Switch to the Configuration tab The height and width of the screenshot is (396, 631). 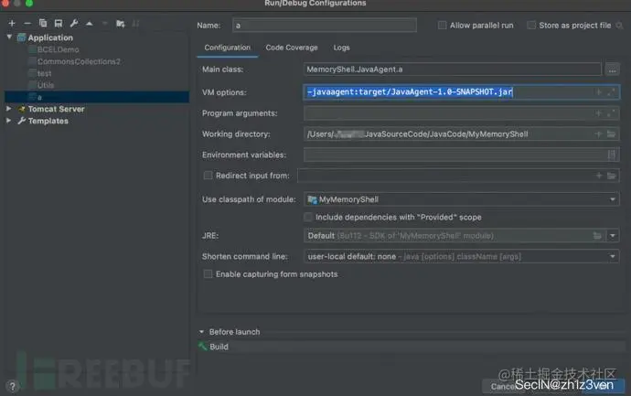228,48
